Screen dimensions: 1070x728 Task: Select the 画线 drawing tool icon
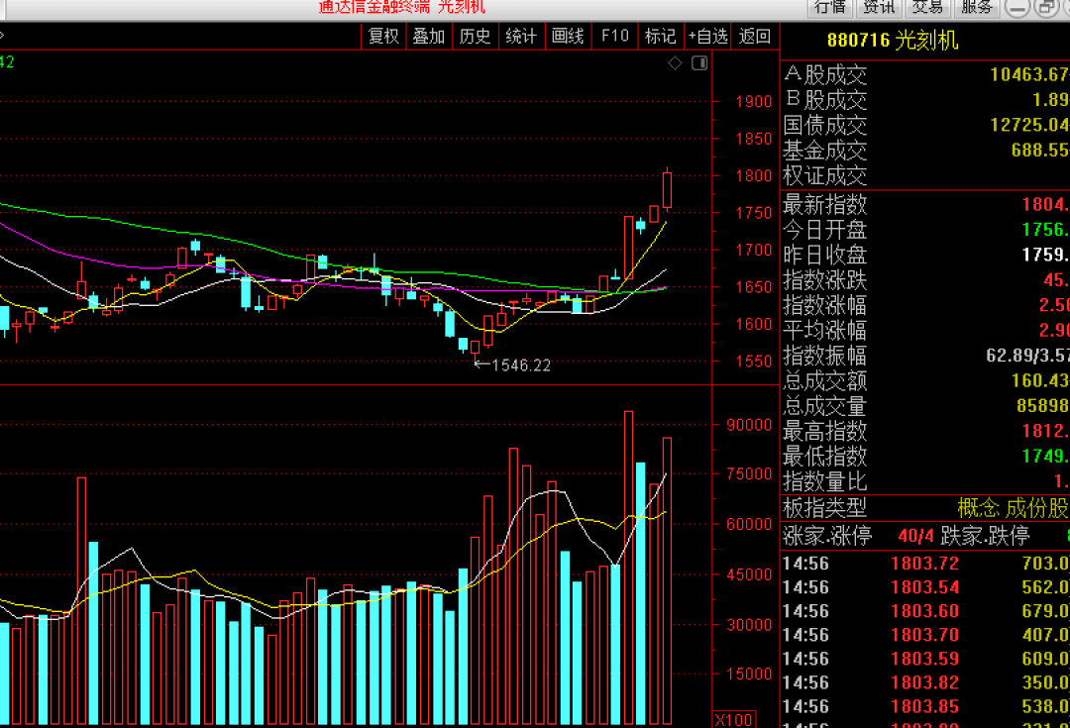tap(567, 35)
